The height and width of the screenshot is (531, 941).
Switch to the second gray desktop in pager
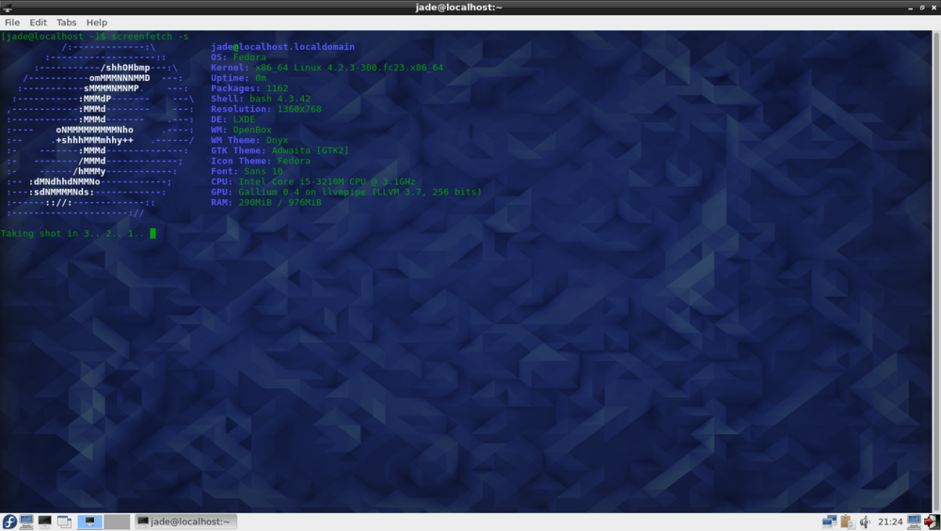pos(117,522)
